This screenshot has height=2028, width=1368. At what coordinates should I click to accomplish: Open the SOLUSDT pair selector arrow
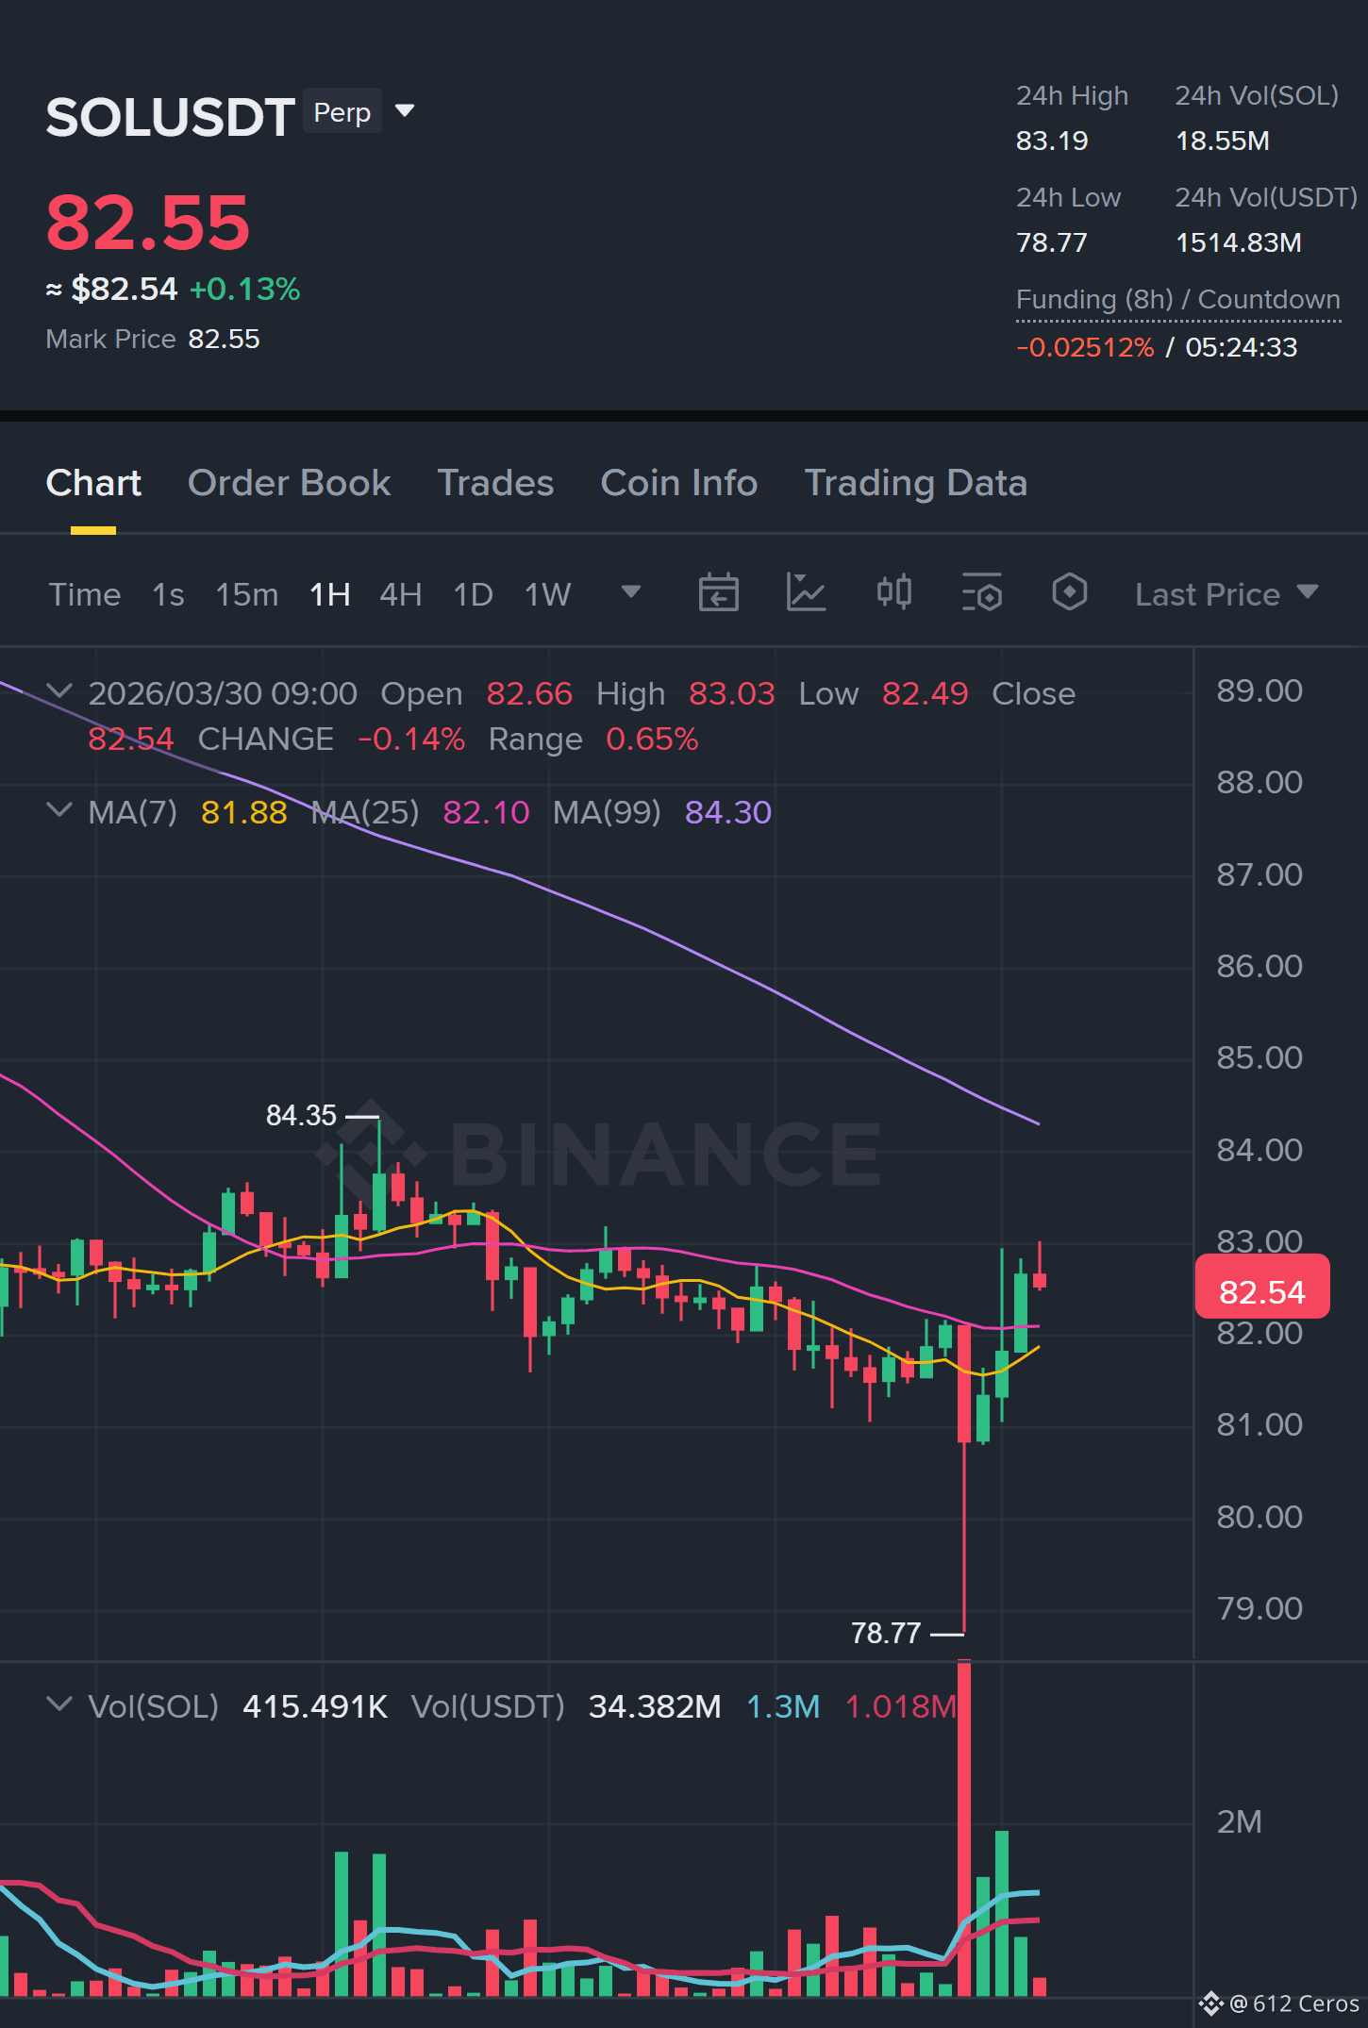405,111
